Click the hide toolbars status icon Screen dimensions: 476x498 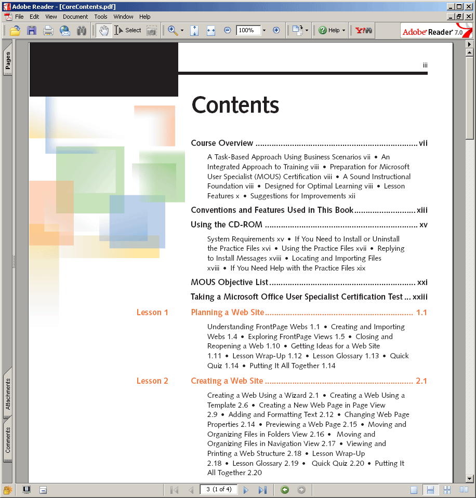(43, 490)
